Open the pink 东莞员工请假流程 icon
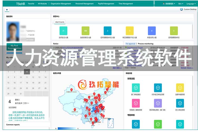 coord(136,103)
